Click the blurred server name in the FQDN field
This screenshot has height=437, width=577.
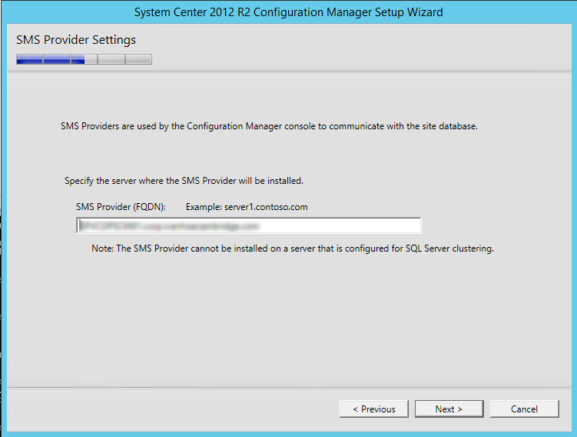pos(169,226)
